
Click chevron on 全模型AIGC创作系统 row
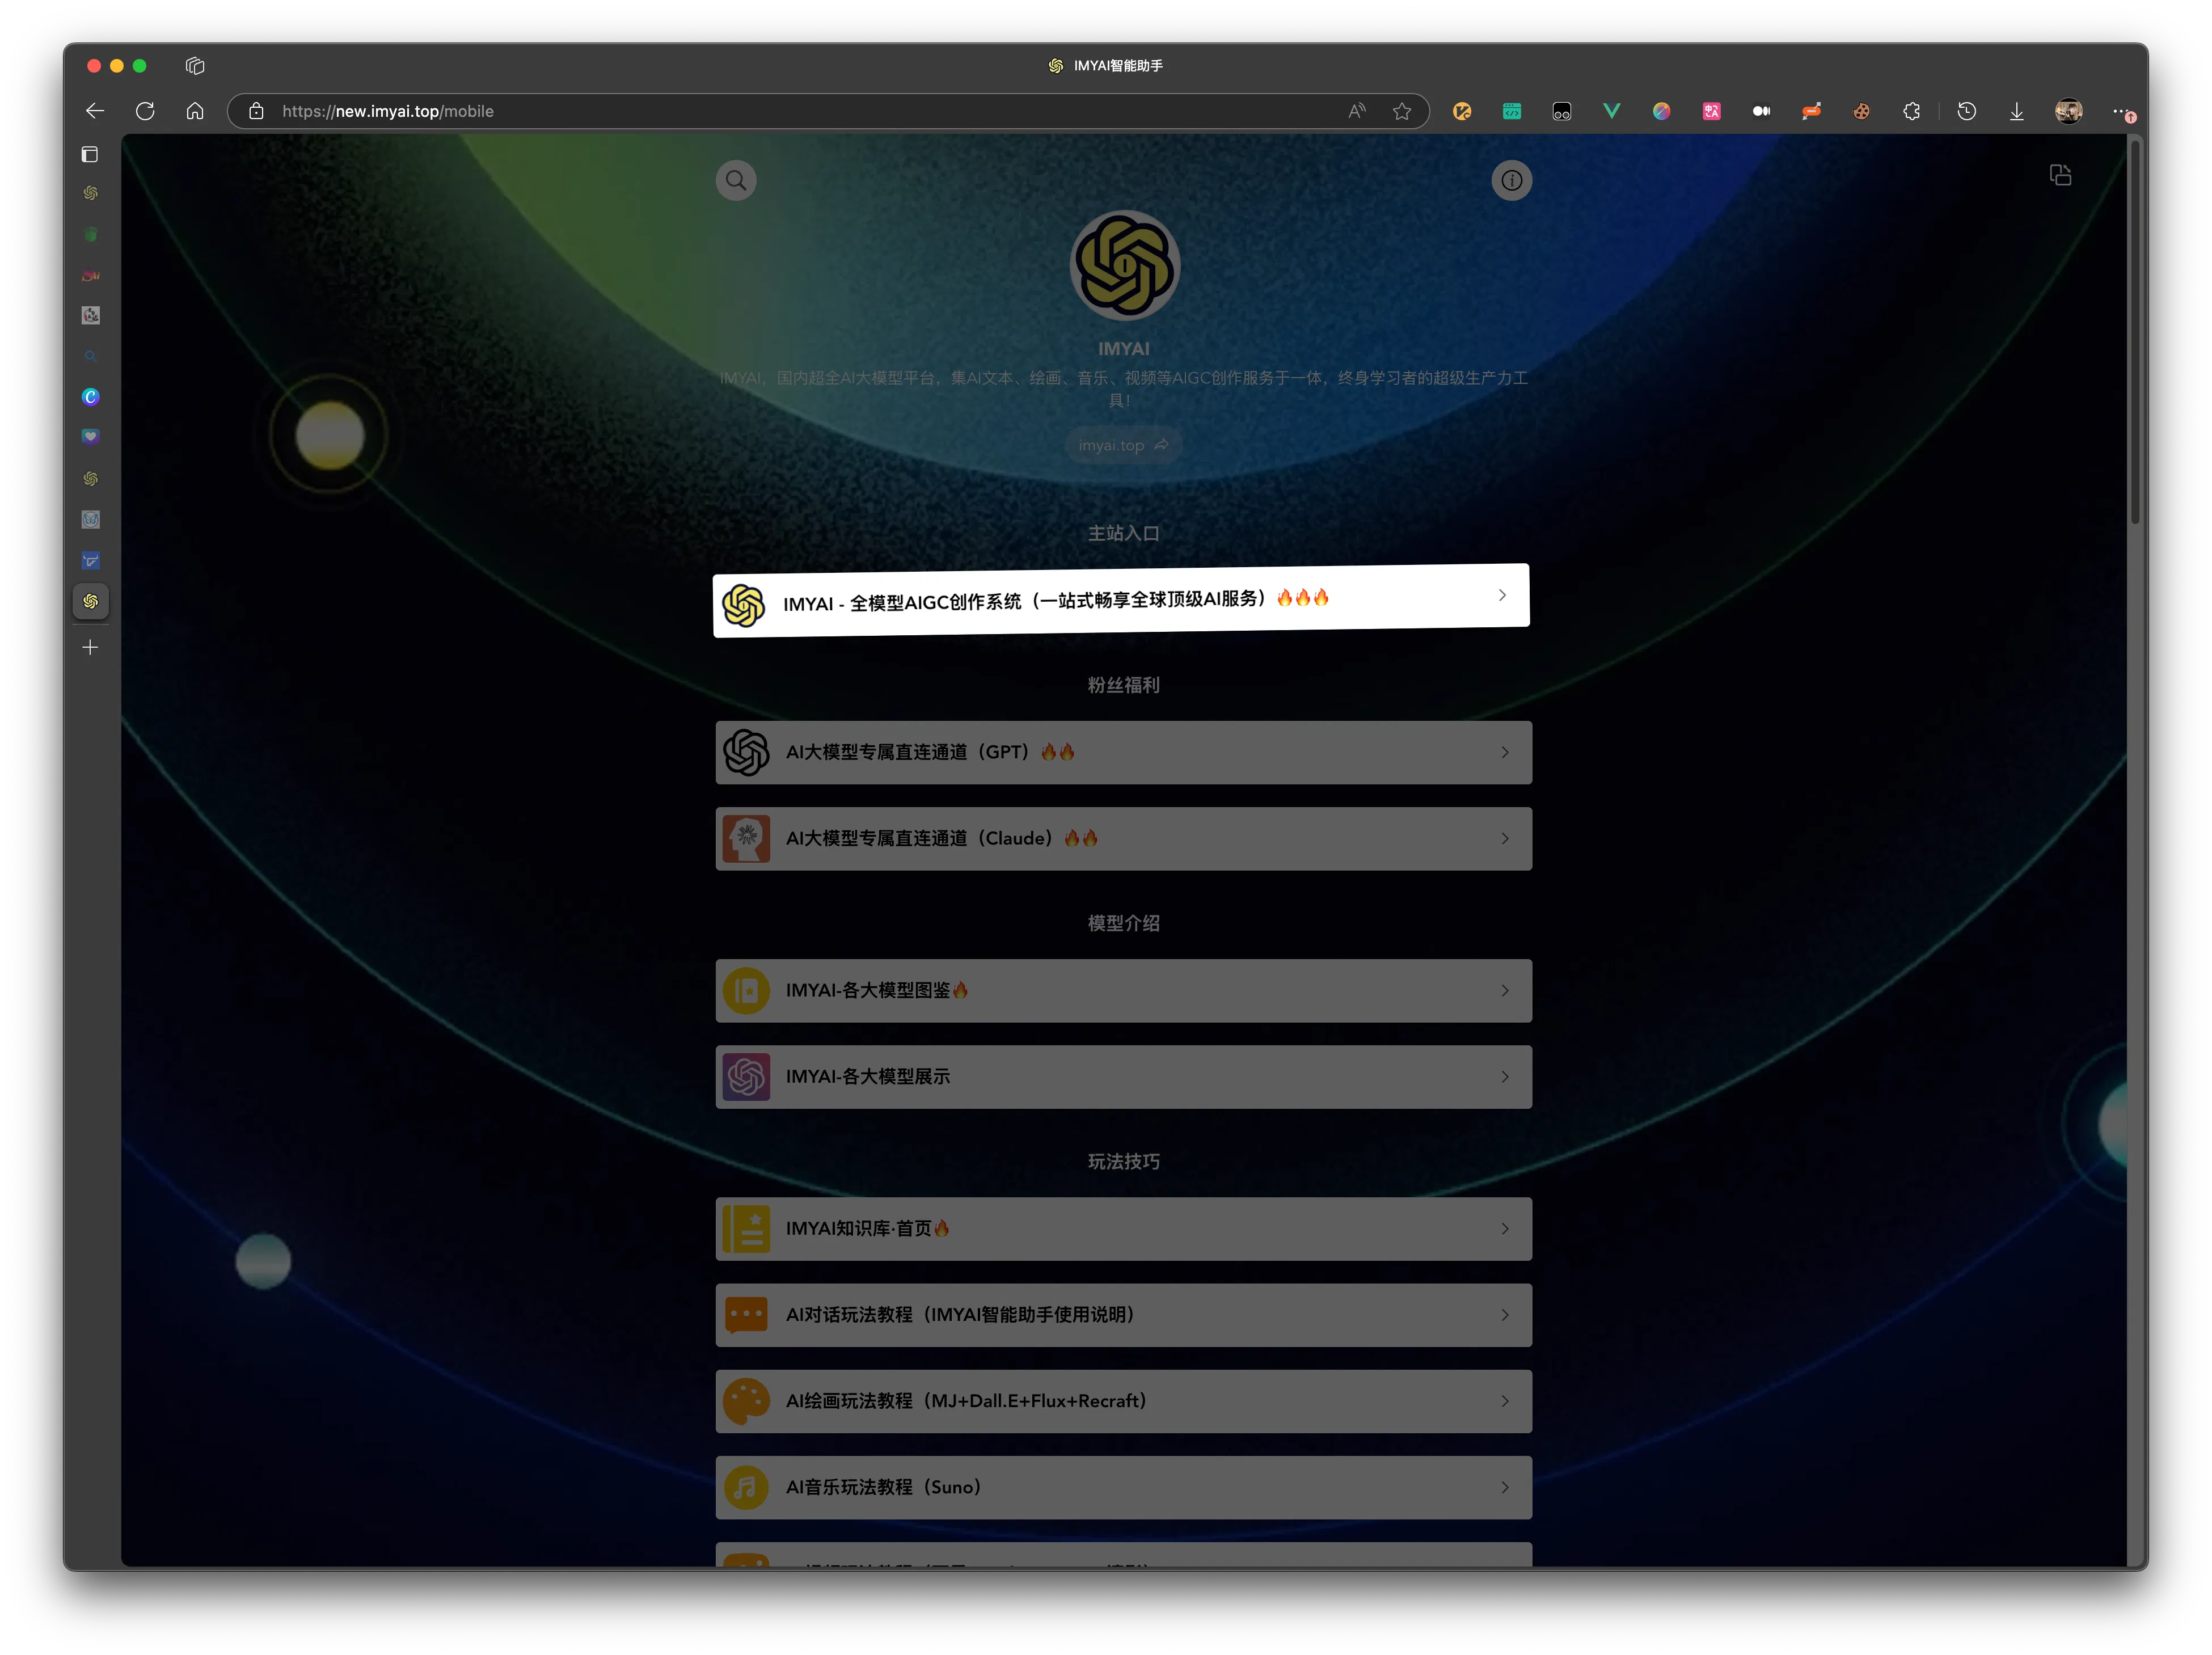(x=1502, y=595)
